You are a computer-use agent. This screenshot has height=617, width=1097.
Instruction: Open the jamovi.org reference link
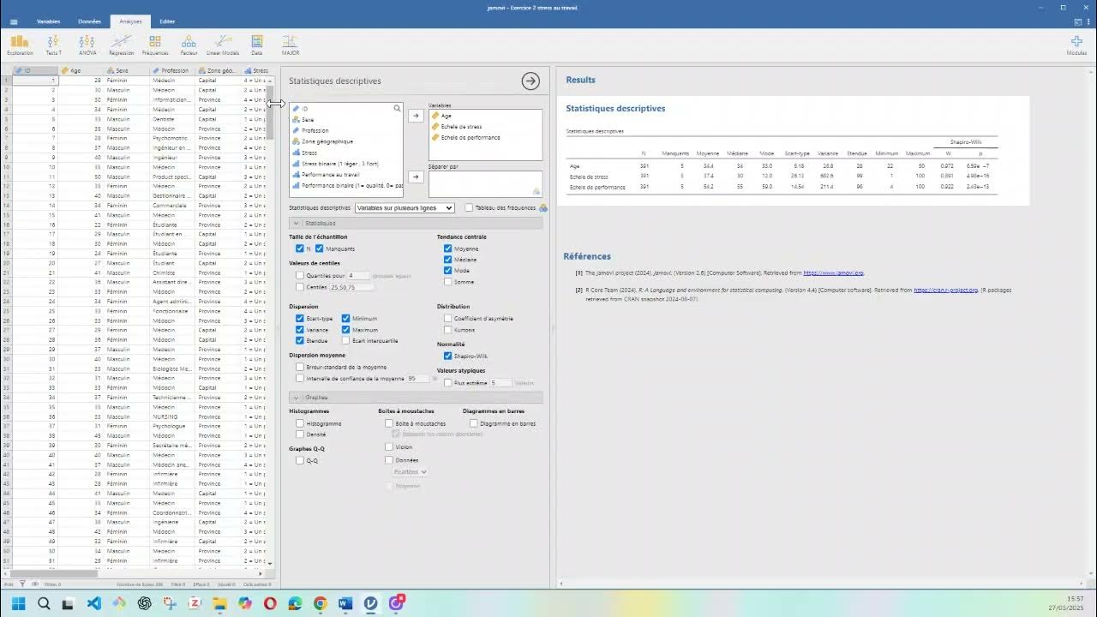coord(834,273)
